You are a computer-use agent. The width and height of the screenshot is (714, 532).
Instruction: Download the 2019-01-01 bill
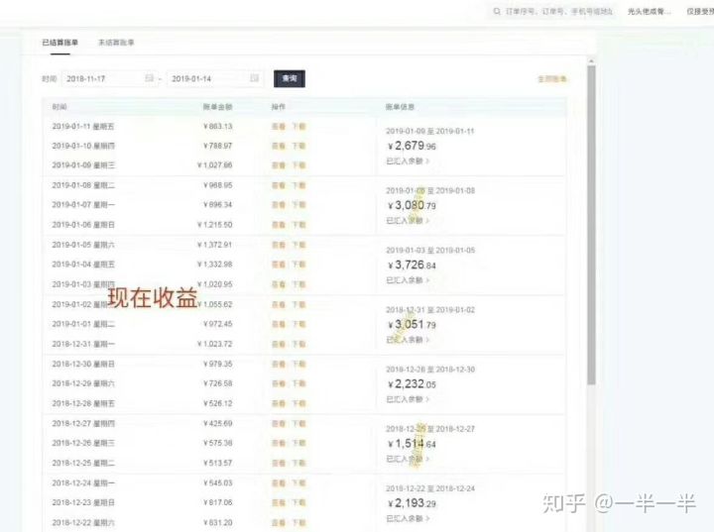[x=298, y=324]
